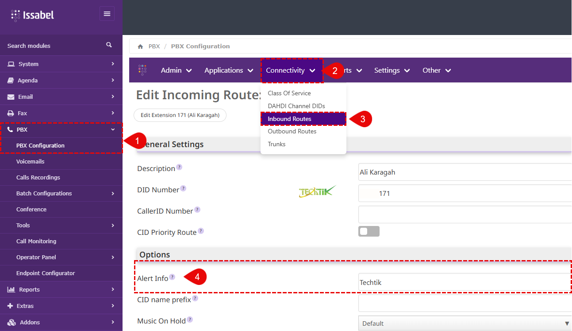
Task: Select DAHDI Channel DIDs menu entry
Action: tap(296, 106)
